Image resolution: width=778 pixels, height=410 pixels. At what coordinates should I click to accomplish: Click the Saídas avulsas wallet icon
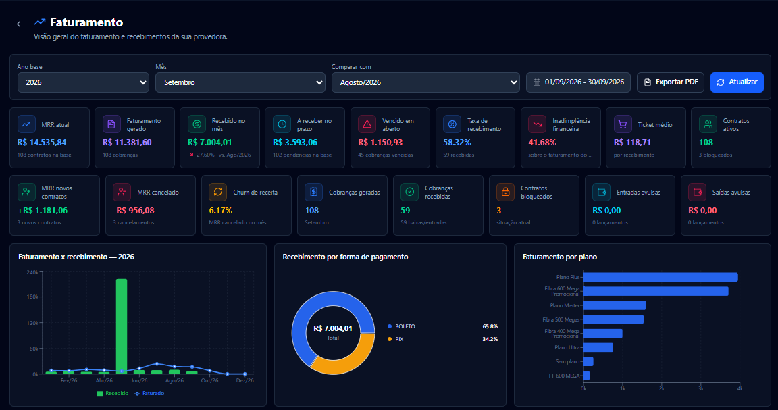tap(697, 192)
